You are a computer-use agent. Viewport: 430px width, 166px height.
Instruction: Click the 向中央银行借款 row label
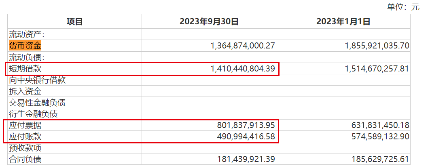point(37,80)
